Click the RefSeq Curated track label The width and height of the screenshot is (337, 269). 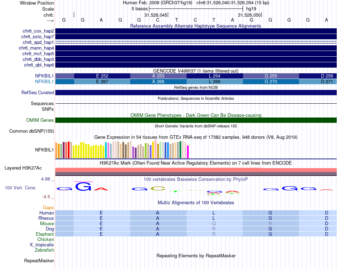(37, 92)
